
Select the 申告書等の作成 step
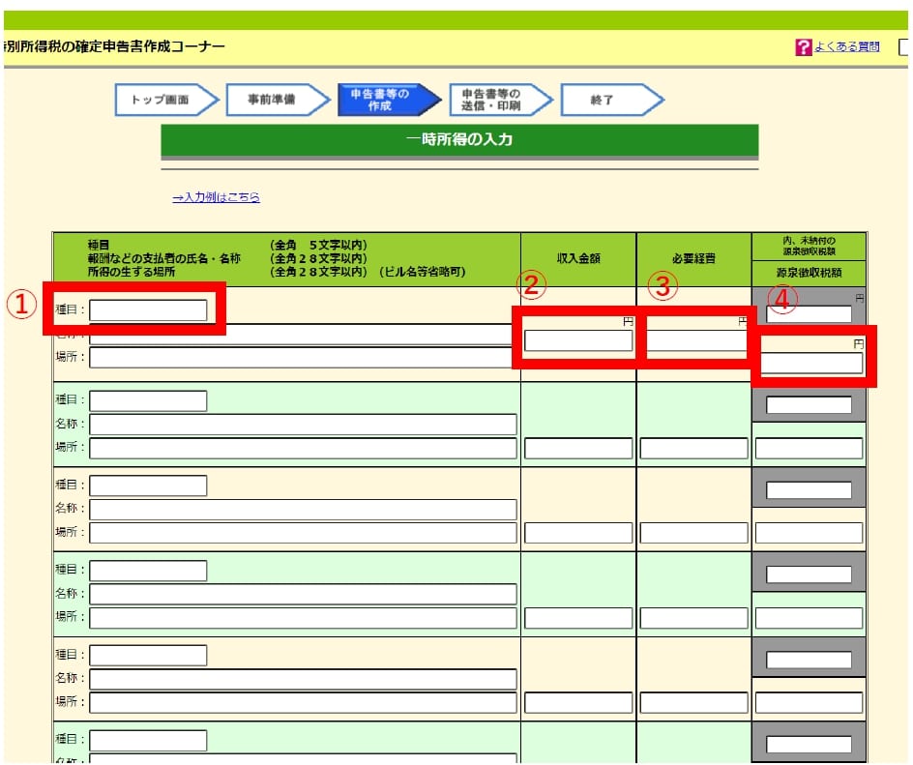coord(389,100)
